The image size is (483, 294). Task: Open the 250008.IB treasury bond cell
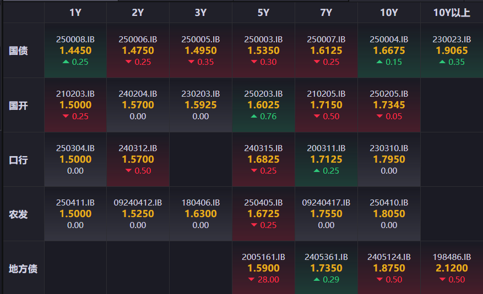tap(75, 51)
